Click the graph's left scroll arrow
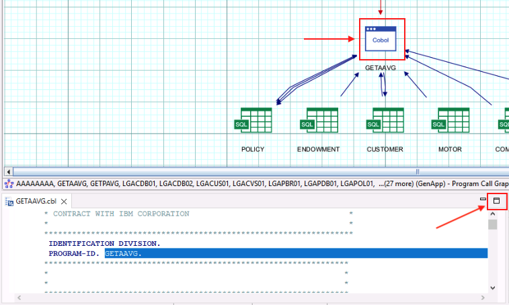 [x=9, y=171]
